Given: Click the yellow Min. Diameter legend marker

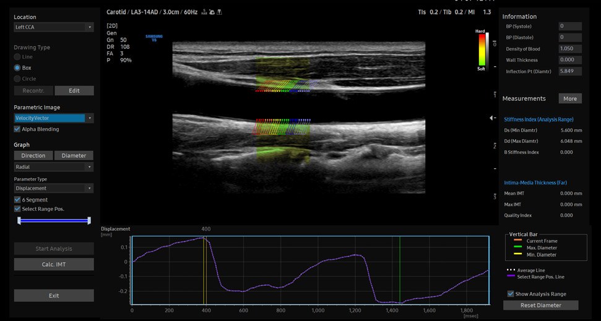Looking at the screenshot, I should [517, 254].
